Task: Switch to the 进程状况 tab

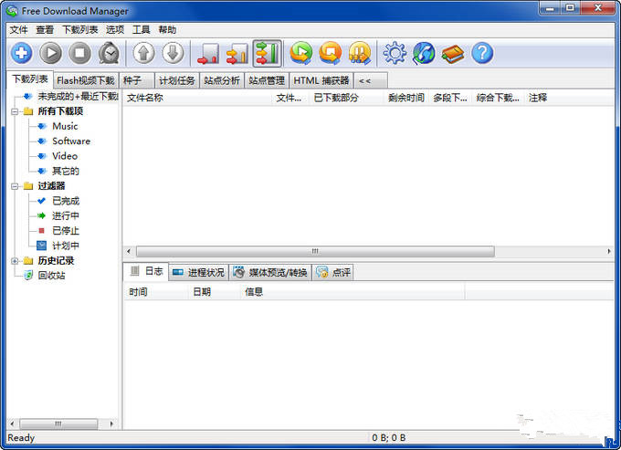Action: click(x=199, y=273)
